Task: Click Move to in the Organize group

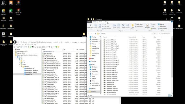Action: (x=114, y=27)
